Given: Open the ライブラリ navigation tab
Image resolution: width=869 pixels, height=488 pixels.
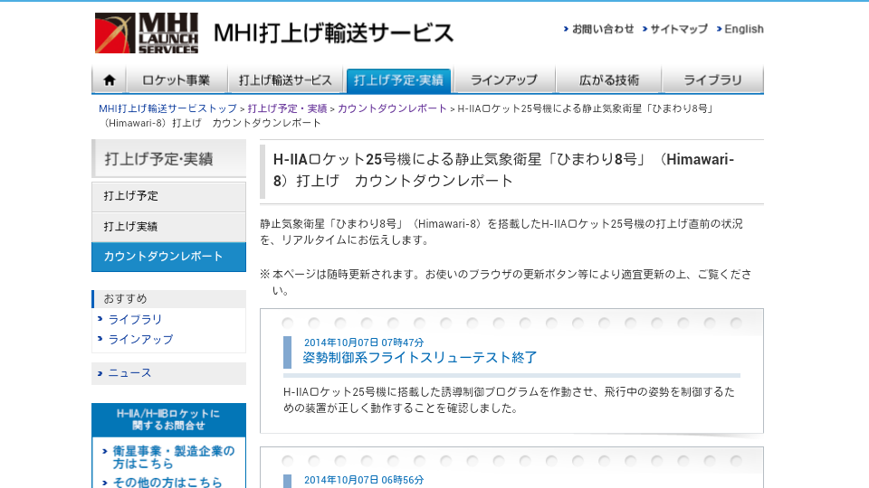Looking at the screenshot, I should (x=712, y=80).
